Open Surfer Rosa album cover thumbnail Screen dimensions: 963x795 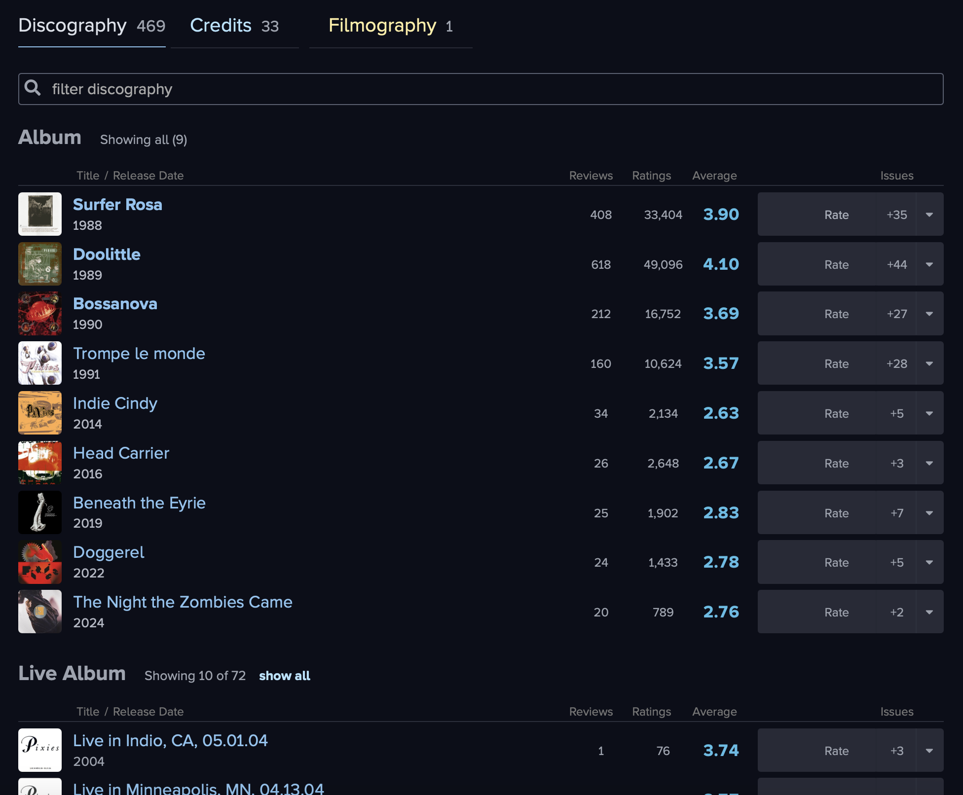coord(40,214)
